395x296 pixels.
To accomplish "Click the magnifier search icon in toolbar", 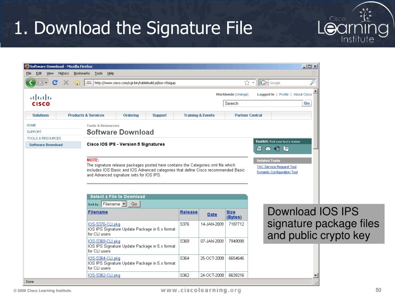I will click(x=312, y=82).
